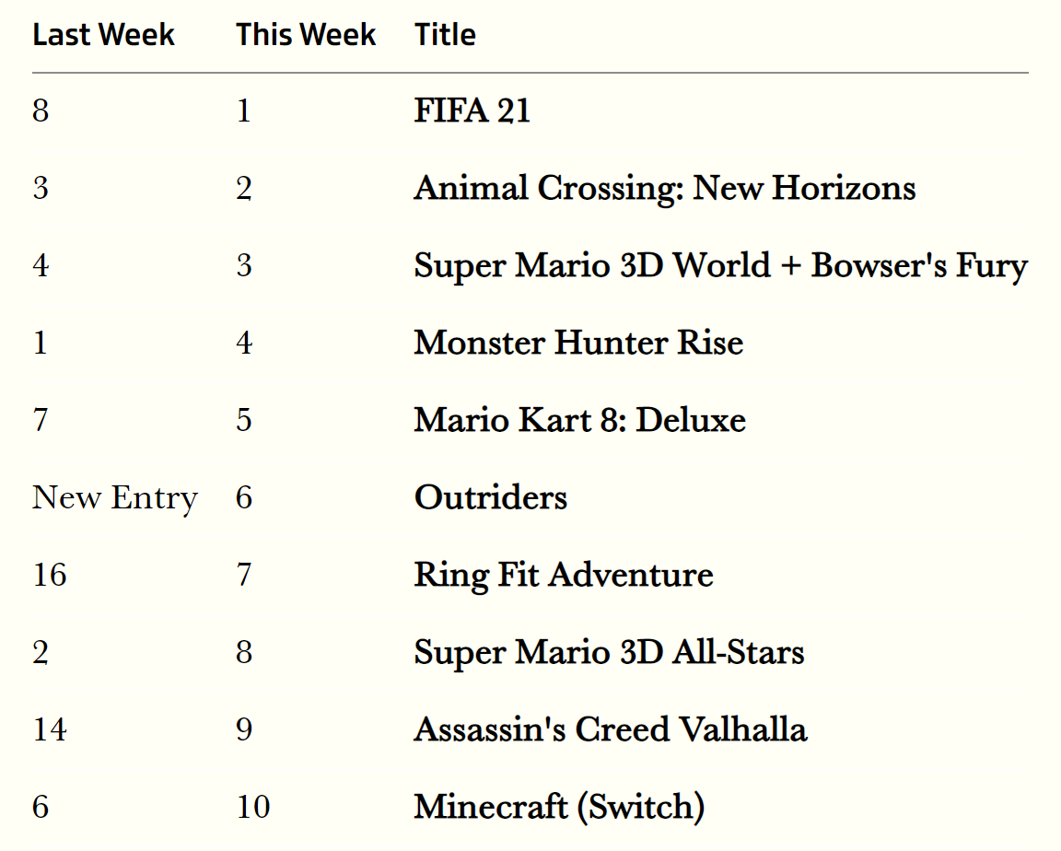
Task: Click Super Mario 3D All-Stars title
Action: click(x=609, y=653)
